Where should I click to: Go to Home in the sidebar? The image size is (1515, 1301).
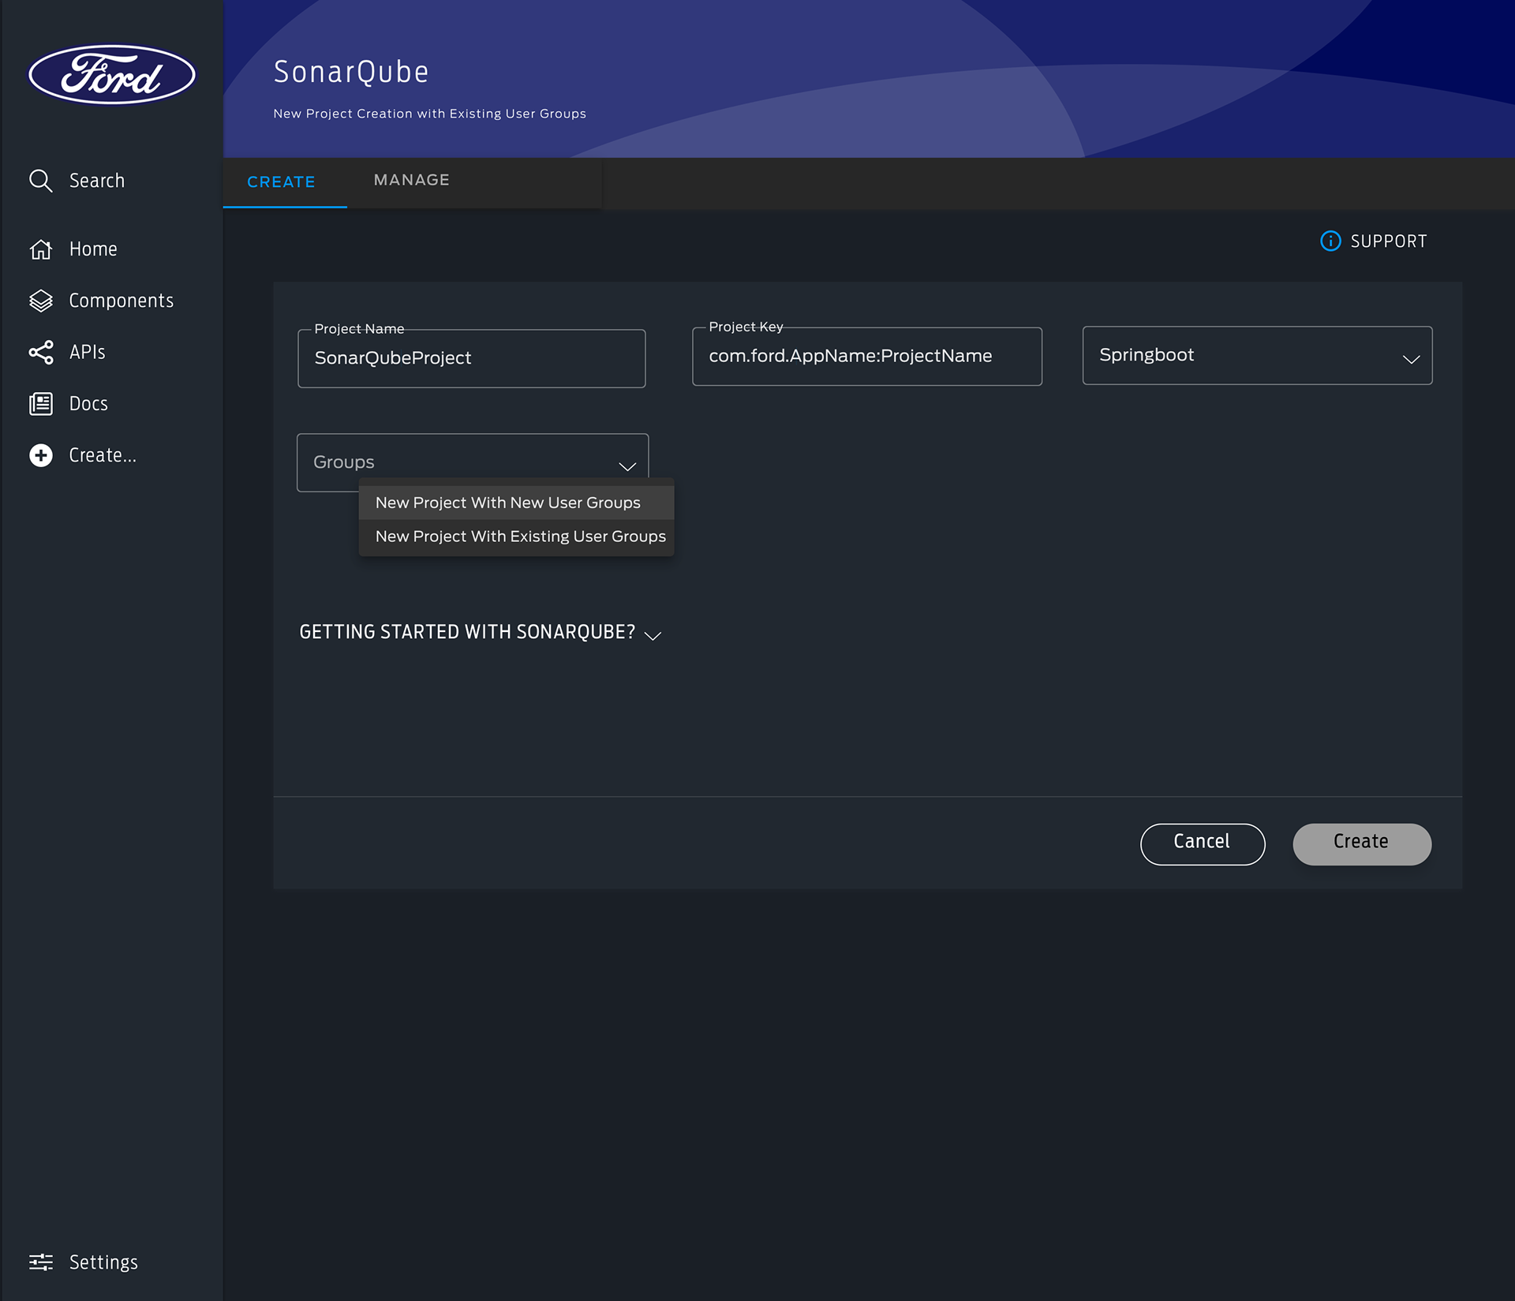[73, 249]
